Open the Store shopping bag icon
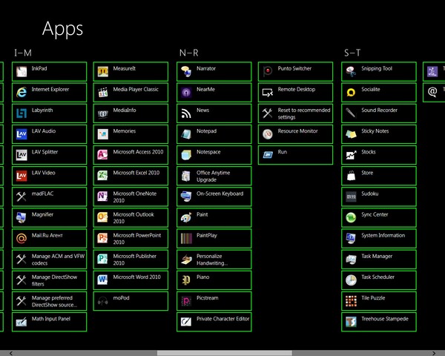The height and width of the screenshot is (356, 445). click(351, 176)
